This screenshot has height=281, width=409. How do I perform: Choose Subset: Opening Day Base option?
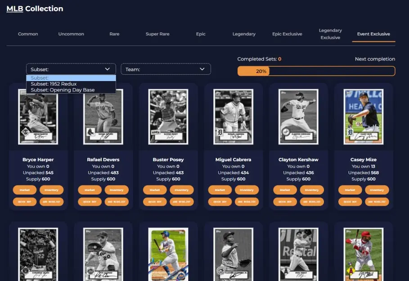point(71,90)
